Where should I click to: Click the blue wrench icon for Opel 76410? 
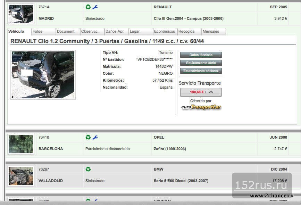click(95, 137)
